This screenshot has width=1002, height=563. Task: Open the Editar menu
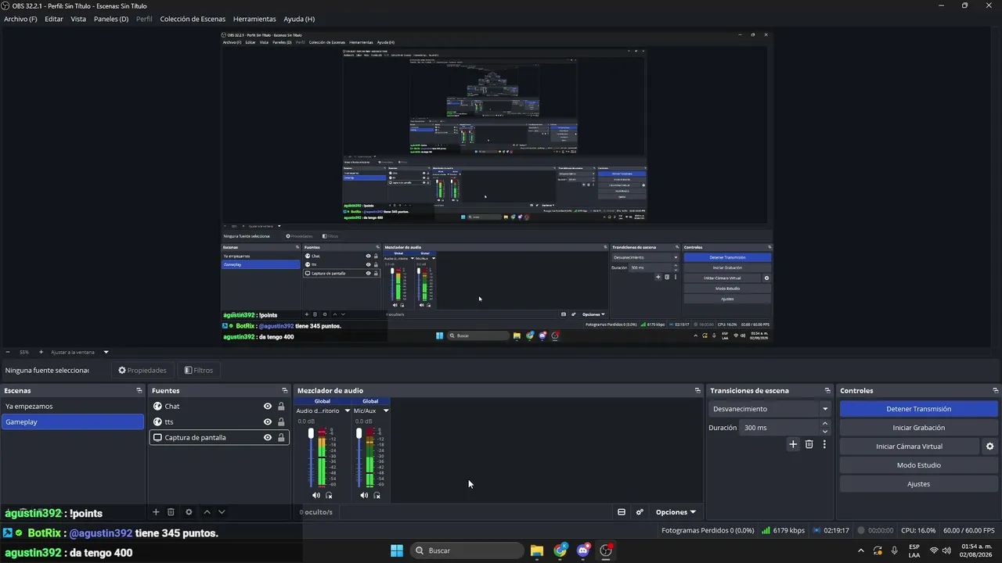pos(54,19)
